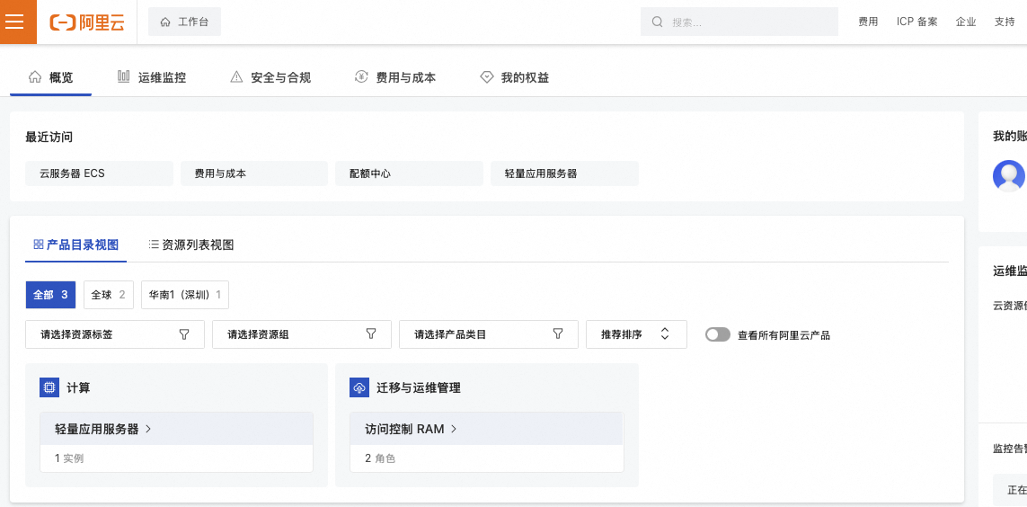Open the 推荐排序 sort dropdown
This screenshot has width=1027, height=507.
point(637,334)
